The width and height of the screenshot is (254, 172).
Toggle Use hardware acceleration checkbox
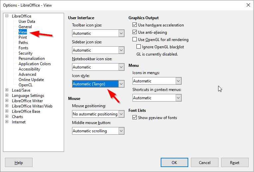pos(134,25)
